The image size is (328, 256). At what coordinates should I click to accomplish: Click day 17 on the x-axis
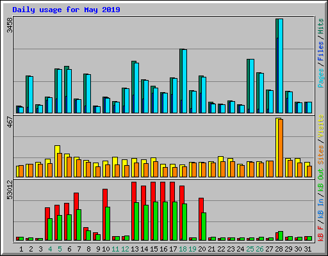tap(173, 249)
